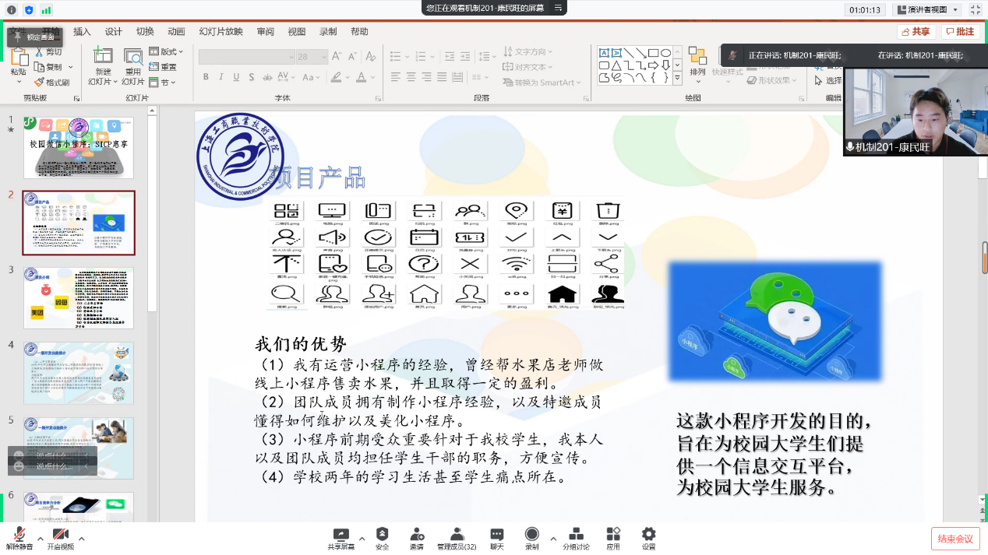This screenshot has width=988, height=555.
Task: Toggle text Shadow (S) formatting
Action: pos(250,77)
